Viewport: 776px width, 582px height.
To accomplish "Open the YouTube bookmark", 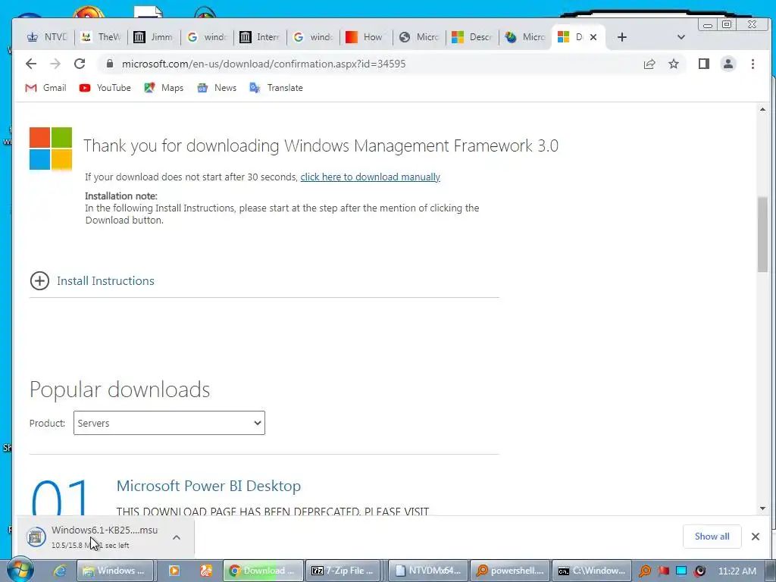I will [105, 88].
